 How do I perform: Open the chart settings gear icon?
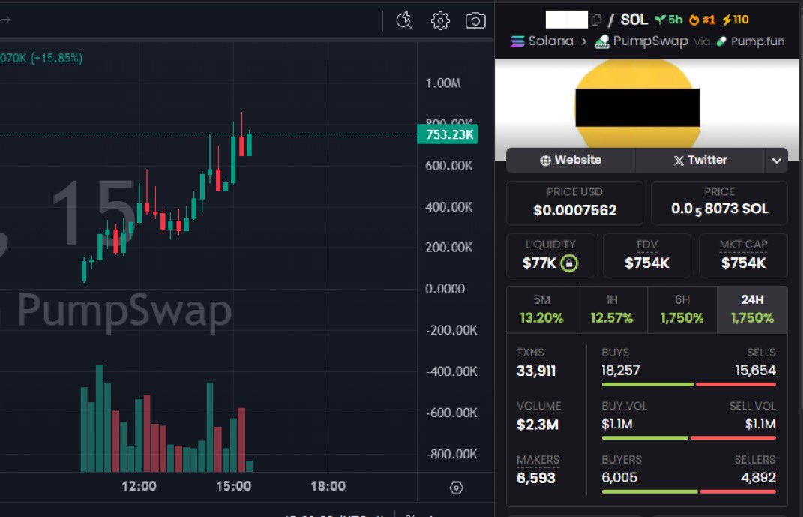440,20
